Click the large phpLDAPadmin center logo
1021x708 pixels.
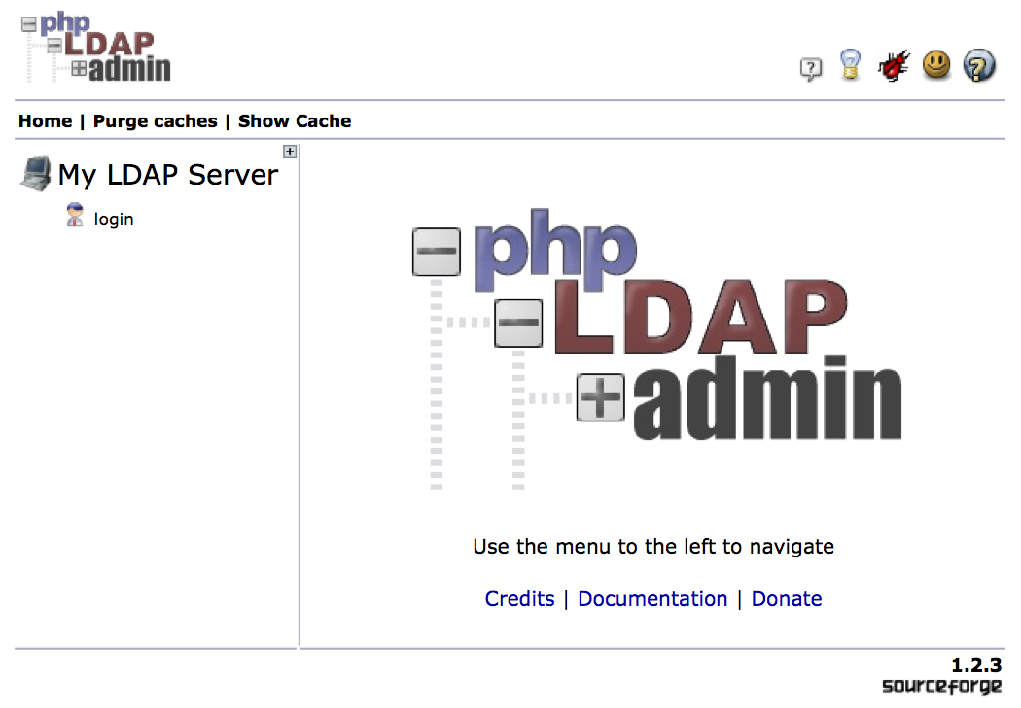pyautogui.click(x=657, y=349)
